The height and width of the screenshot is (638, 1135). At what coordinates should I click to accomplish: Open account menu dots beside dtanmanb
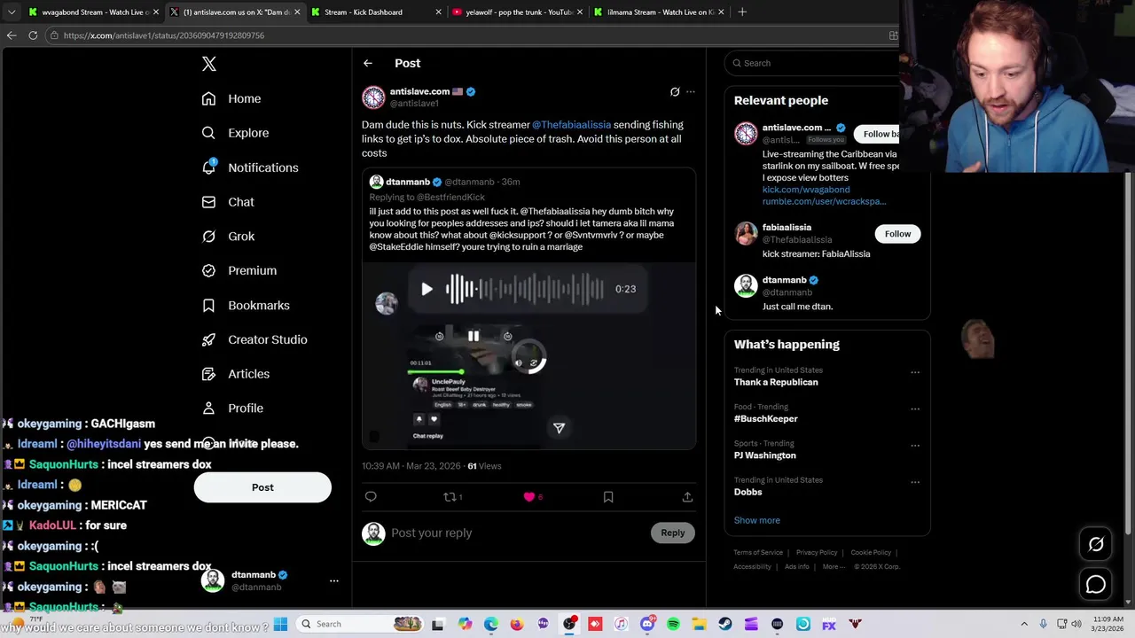click(x=334, y=580)
